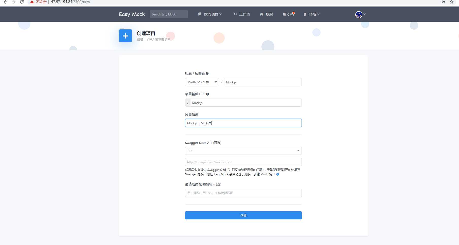Click the 项目基础 URL input field

point(246,103)
